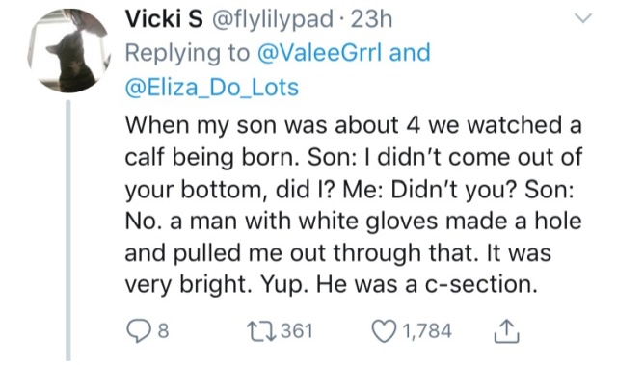Like the tweet with the heart icon
Viewport: 617px width, 365px height.
click(386, 331)
